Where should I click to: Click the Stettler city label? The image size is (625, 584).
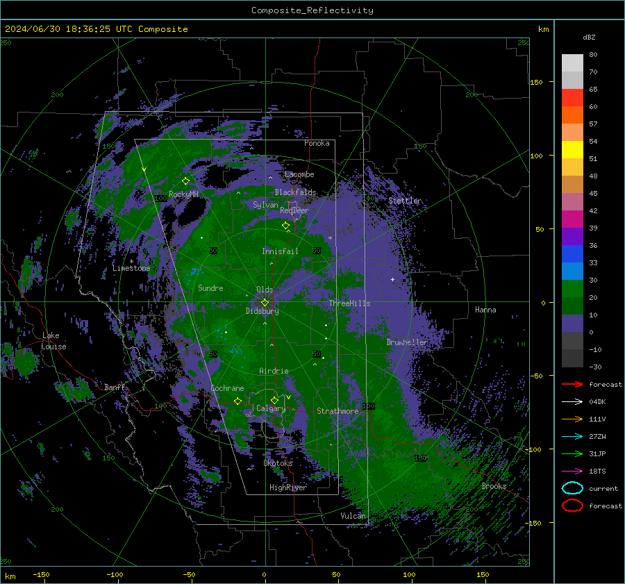point(405,201)
